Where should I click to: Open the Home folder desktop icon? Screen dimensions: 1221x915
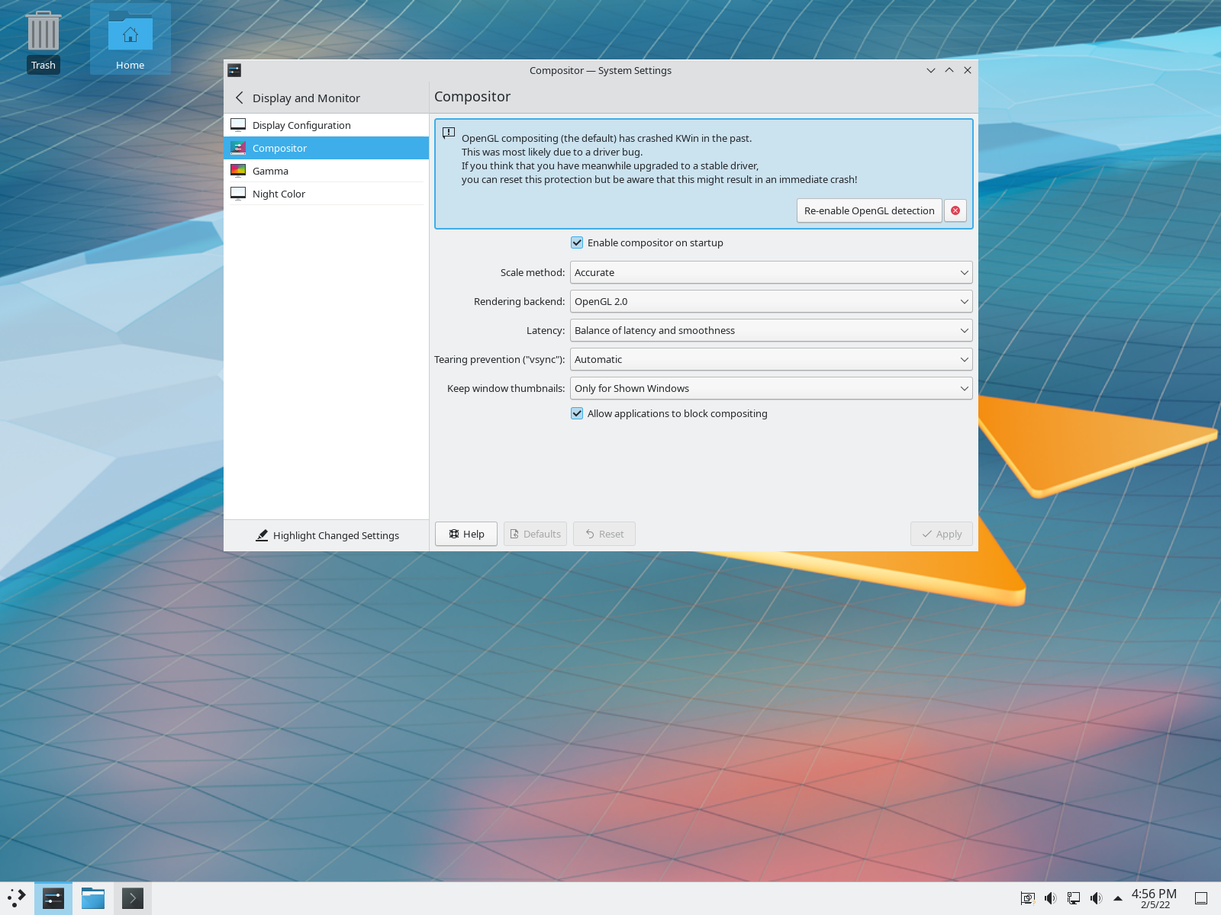[x=130, y=41]
